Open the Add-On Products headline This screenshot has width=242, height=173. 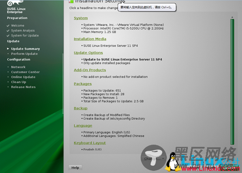point(90,70)
